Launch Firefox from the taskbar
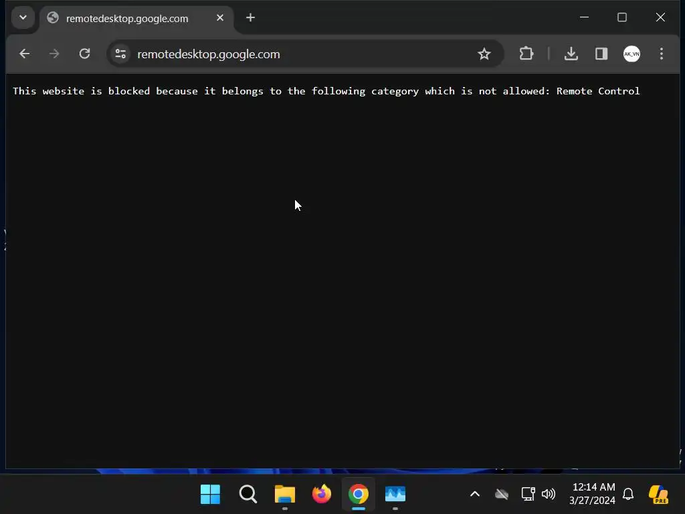The height and width of the screenshot is (514, 685). [322, 495]
